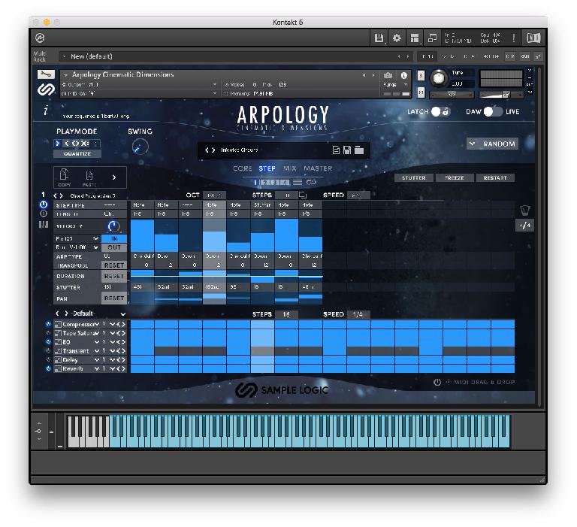This screenshot has height=527, width=577.
Task: Toggle Reverb power button
Action: click(48, 368)
